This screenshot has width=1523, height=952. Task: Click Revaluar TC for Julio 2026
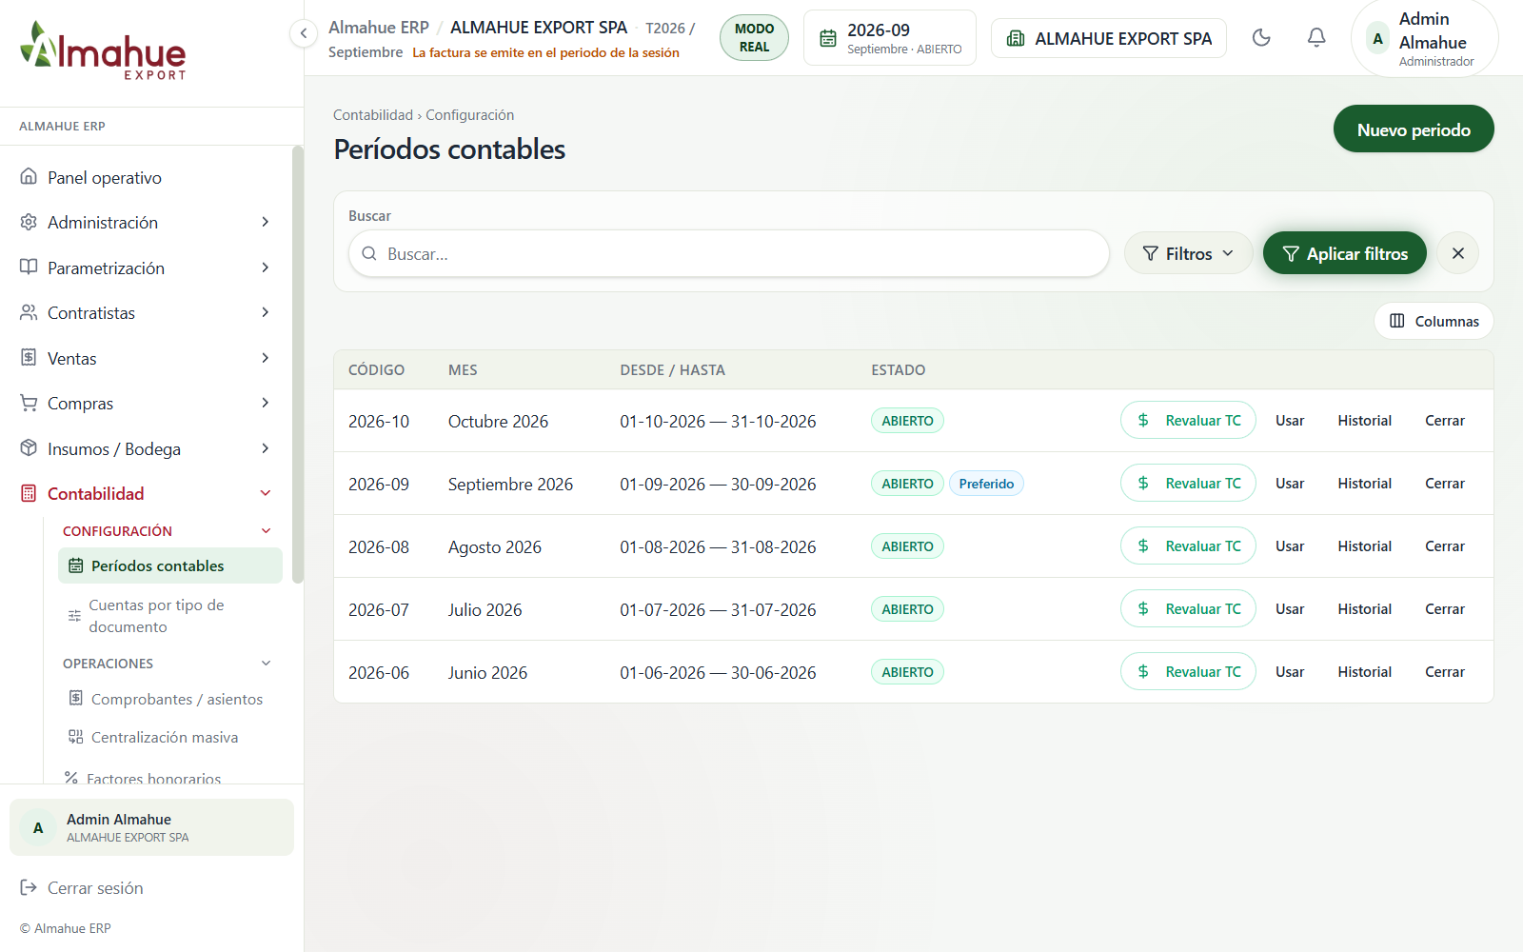click(x=1188, y=608)
